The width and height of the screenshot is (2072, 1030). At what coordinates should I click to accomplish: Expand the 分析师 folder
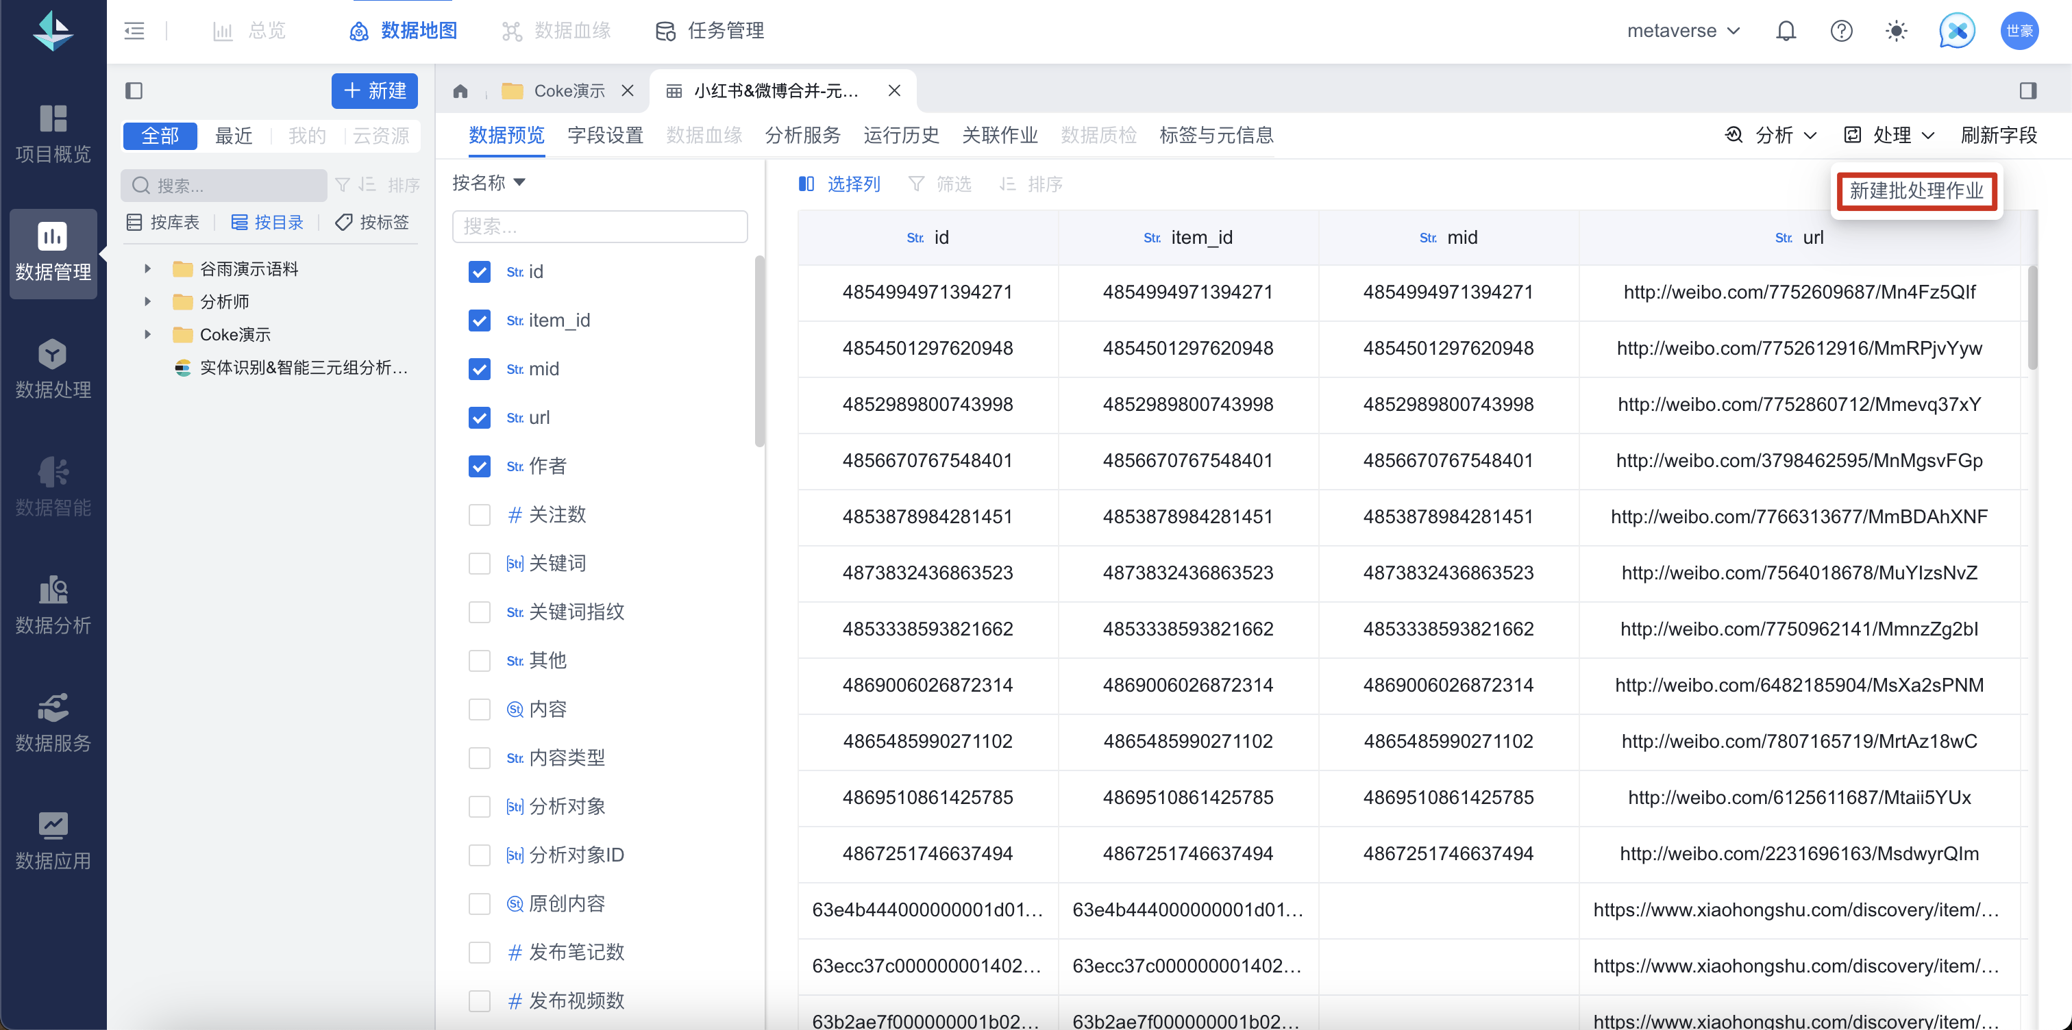147,301
